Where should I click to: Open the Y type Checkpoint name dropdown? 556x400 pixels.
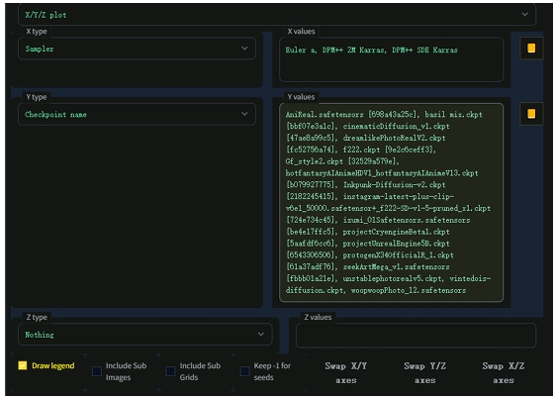[x=137, y=114]
